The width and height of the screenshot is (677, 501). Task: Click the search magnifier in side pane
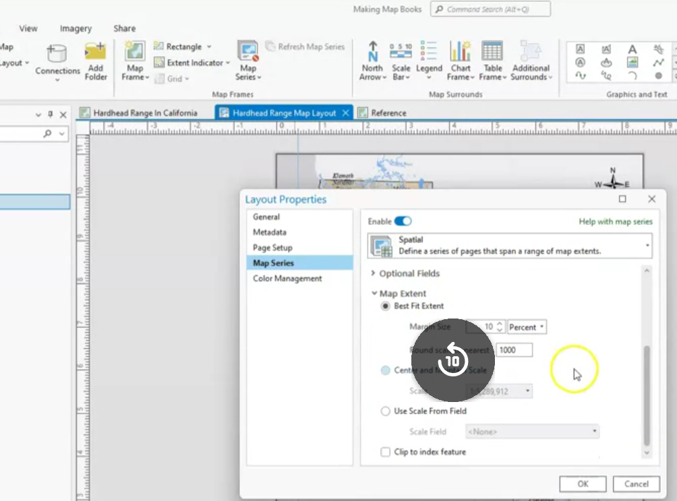47,133
